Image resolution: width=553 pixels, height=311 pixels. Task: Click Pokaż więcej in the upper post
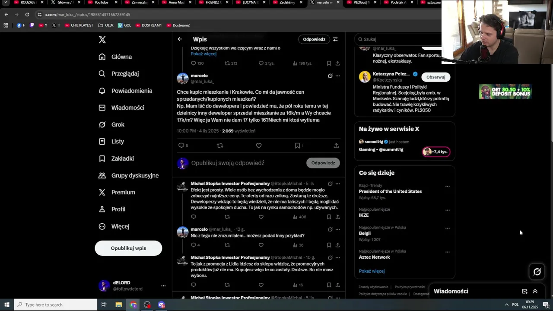pyautogui.click(x=203, y=54)
